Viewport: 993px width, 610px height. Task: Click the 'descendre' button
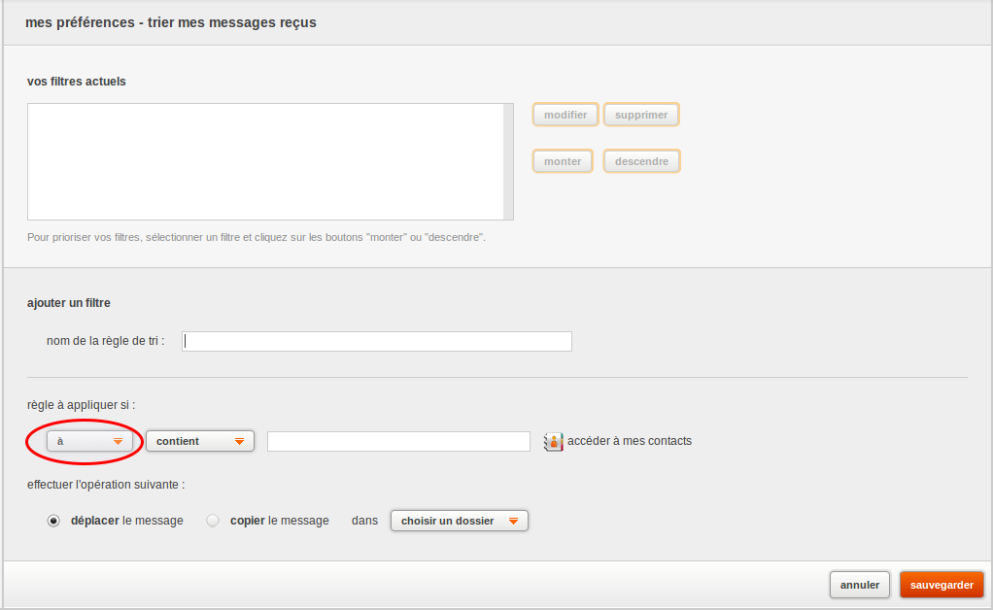(641, 161)
